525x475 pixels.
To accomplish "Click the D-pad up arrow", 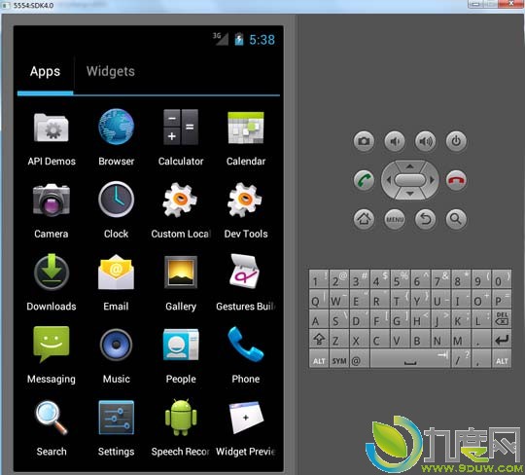I will [410, 166].
